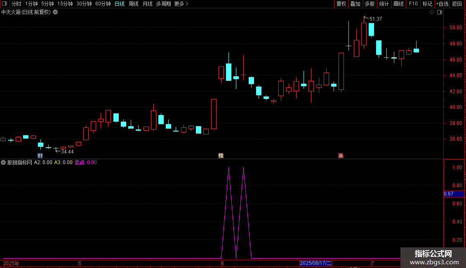Click the 51.37 high price label
The height and width of the screenshot is (268, 466).
tap(376, 19)
